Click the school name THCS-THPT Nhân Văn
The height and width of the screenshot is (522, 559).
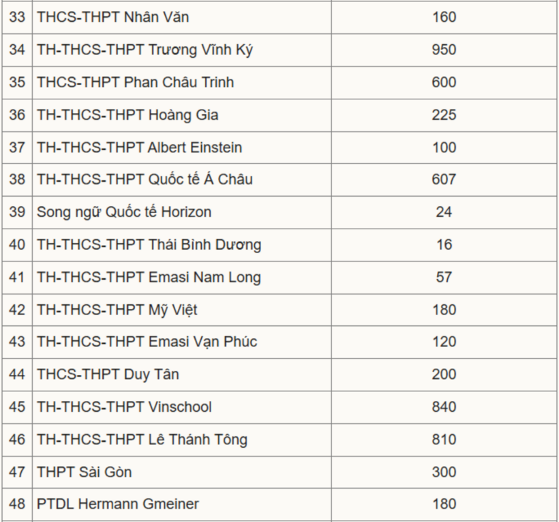coord(113,17)
